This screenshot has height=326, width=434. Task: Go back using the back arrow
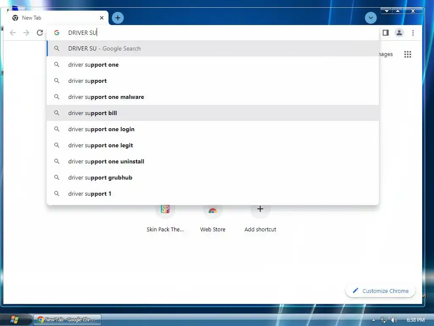13,33
